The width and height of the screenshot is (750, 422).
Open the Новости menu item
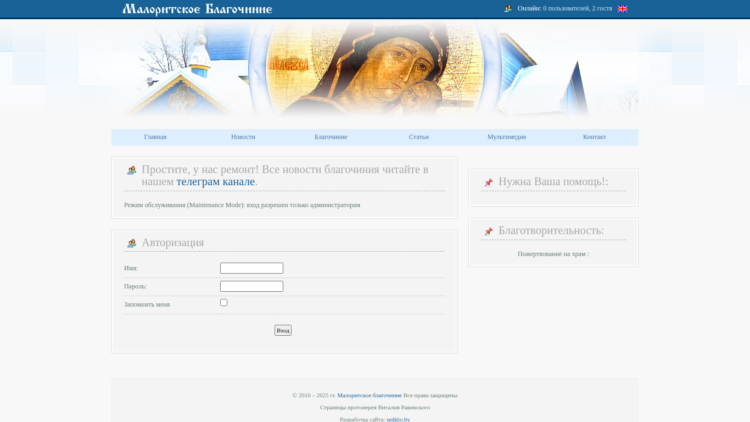point(243,137)
